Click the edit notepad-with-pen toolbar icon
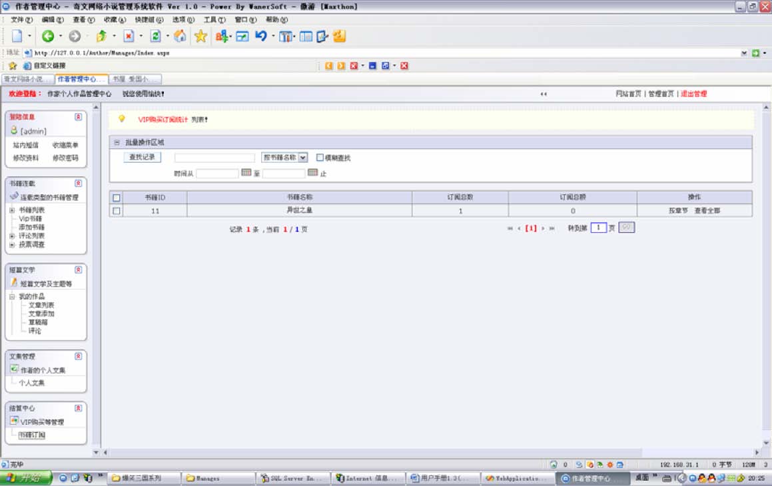772x486 pixels. click(x=322, y=37)
